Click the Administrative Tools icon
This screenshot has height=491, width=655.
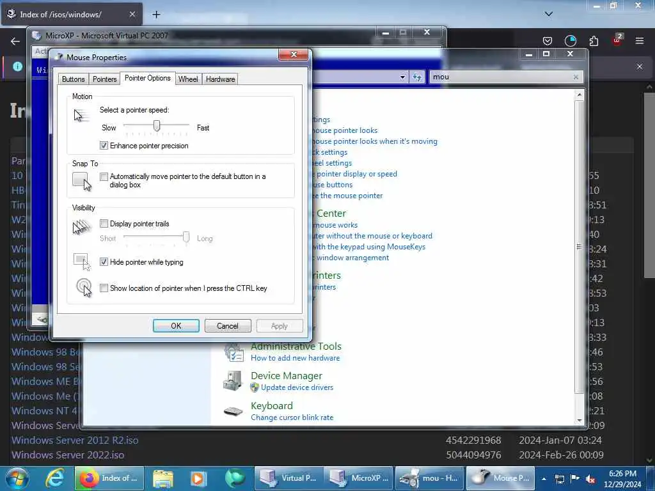click(x=234, y=352)
